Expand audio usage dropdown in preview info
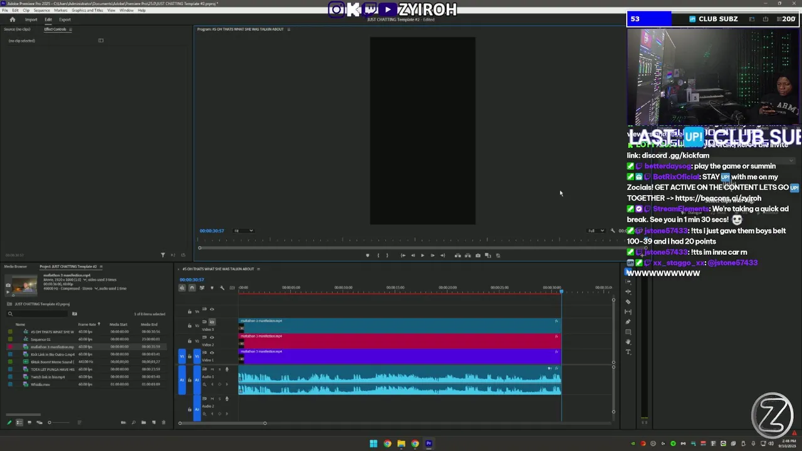Viewport: 802px width, 451px height. click(96, 289)
